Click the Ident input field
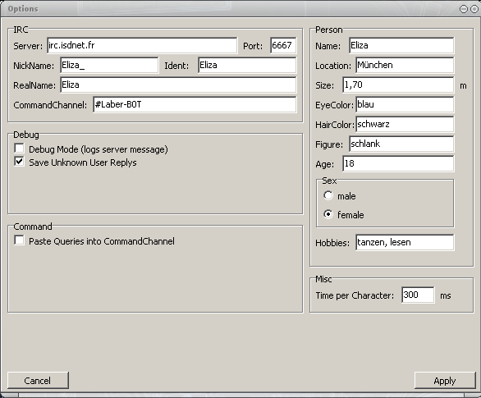 pyautogui.click(x=247, y=65)
